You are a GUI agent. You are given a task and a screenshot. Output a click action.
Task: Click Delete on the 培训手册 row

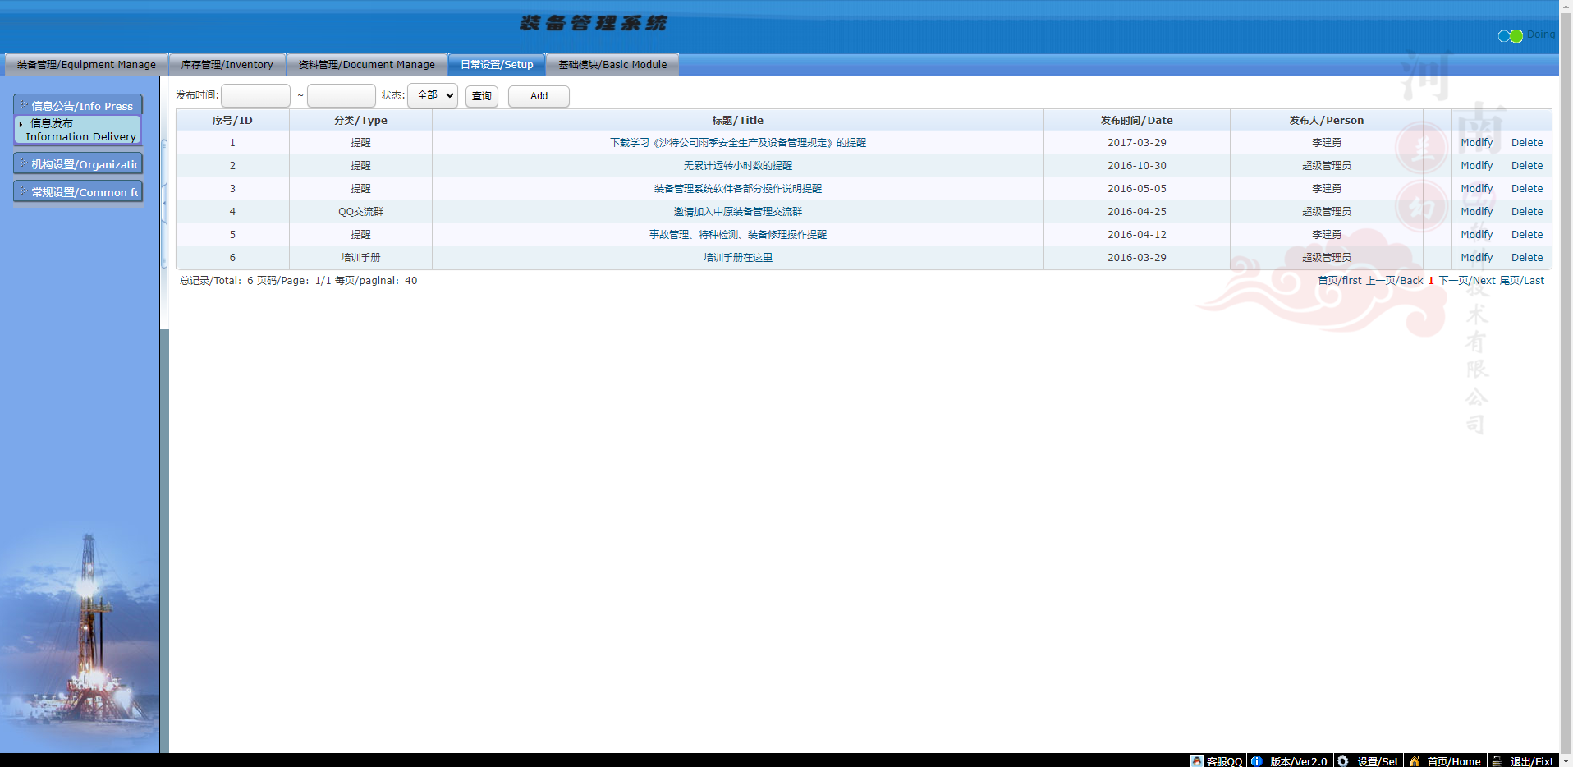coord(1526,258)
